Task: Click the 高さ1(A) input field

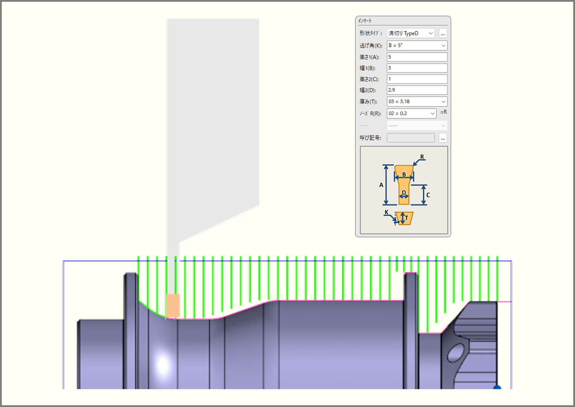Action: coord(417,57)
